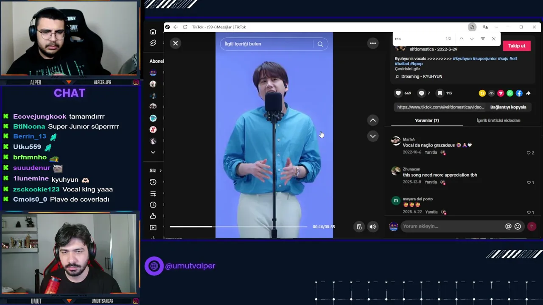Reply to Marh's comment with Yanıtla

click(x=431, y=152)
